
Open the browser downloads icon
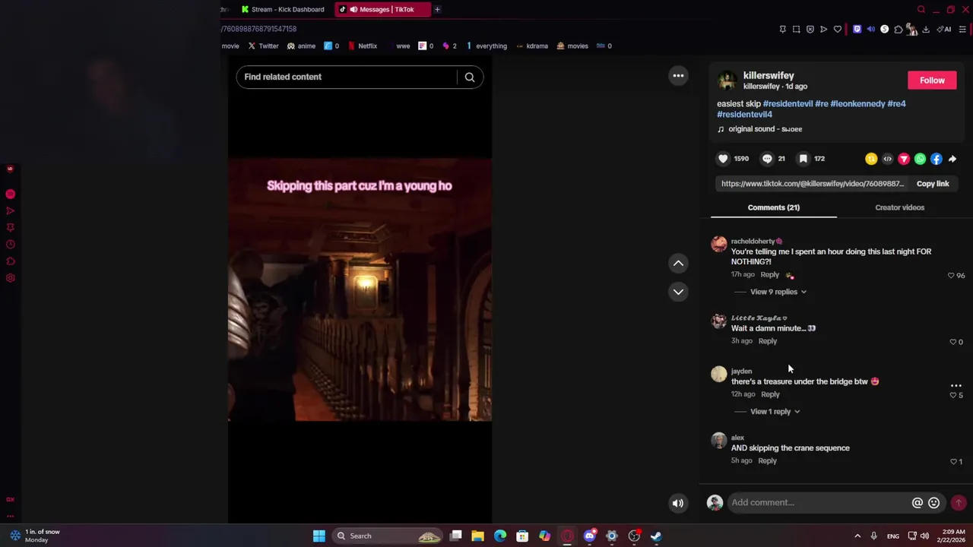click(x=926, y=29)
